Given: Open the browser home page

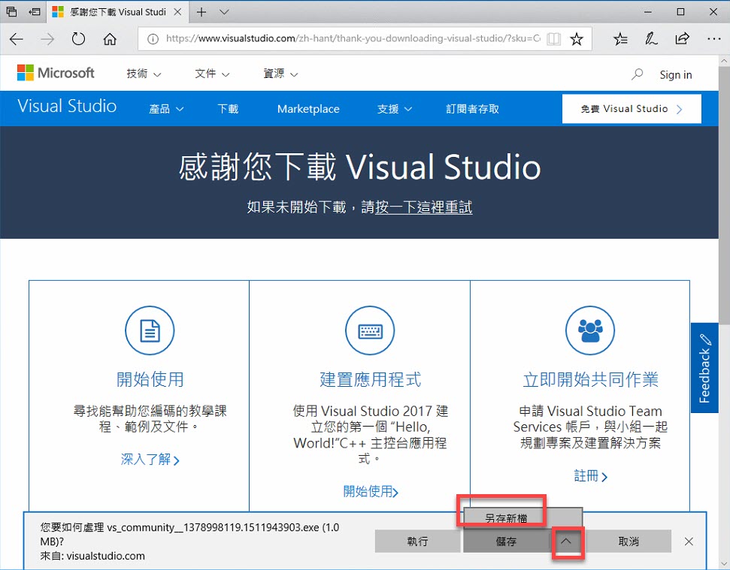Looking at the screenshot, I should pos(110,39).
